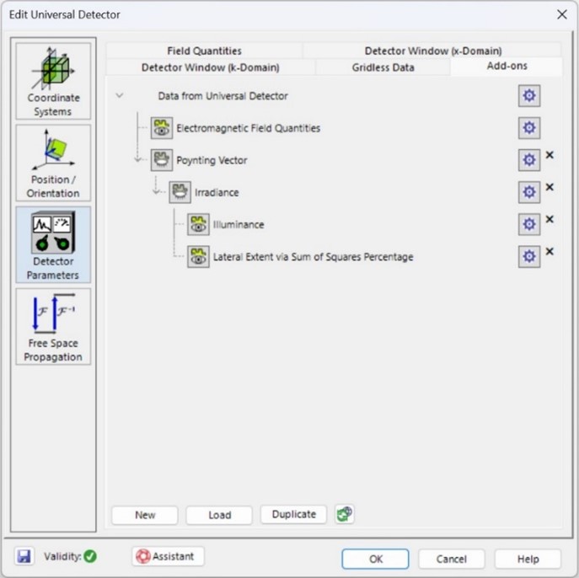Select the Poynting Vector tree label
Image resolution: width=579 pixels, height=578 pixels.
tap(212, 160)
